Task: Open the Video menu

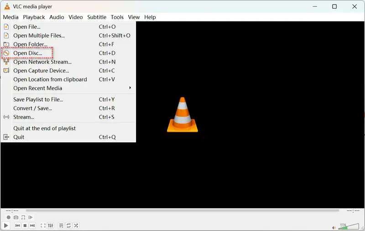Action: pos(76,17)
